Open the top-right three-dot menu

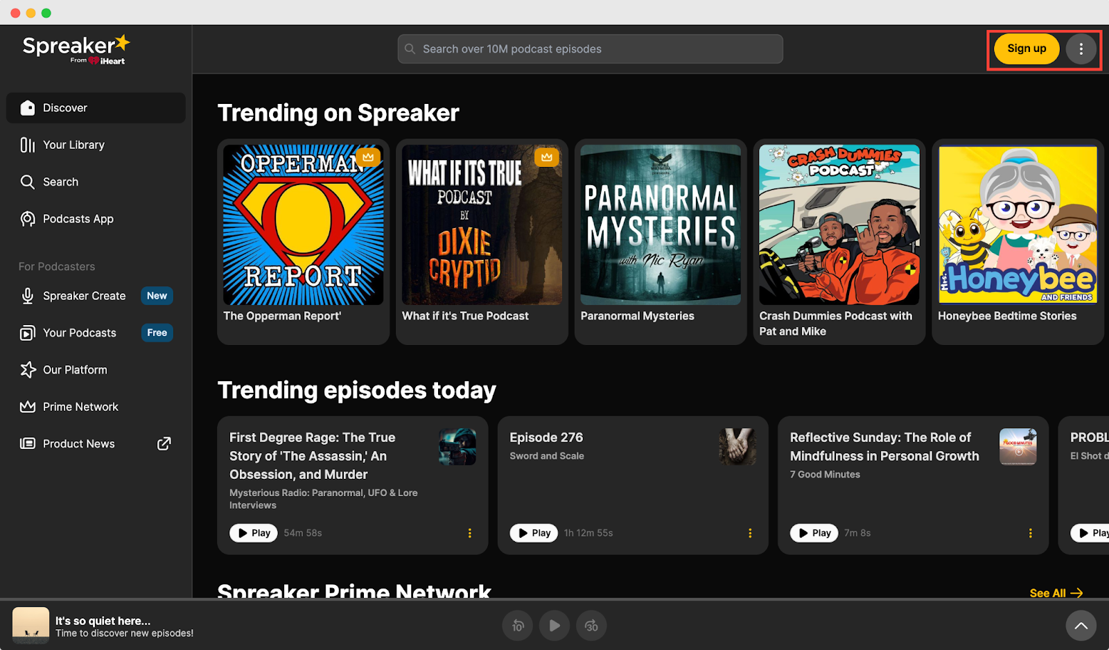pyautogui.click(x=1081, y=49)
